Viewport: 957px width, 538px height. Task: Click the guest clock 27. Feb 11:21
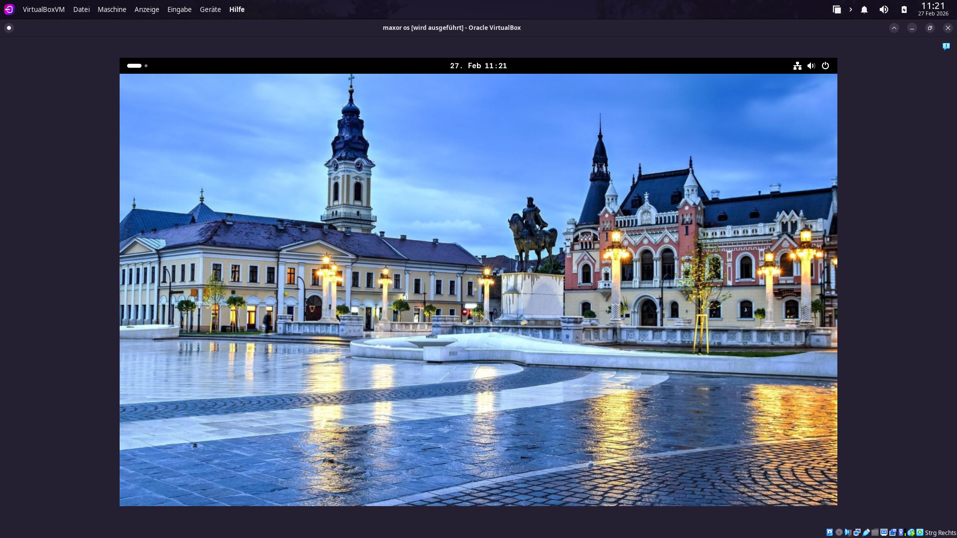coord(478,66)
